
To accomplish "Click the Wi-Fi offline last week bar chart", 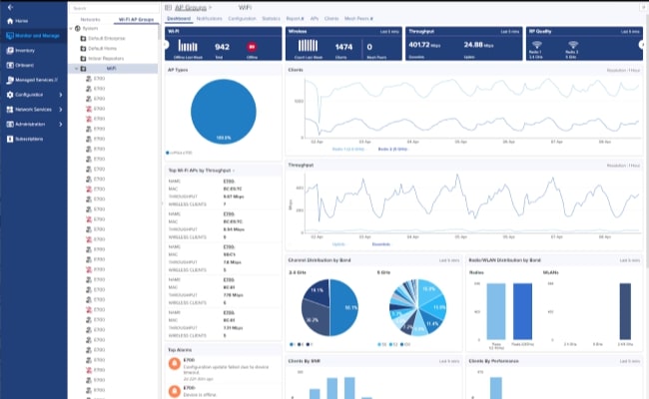I will pos(188,46).
